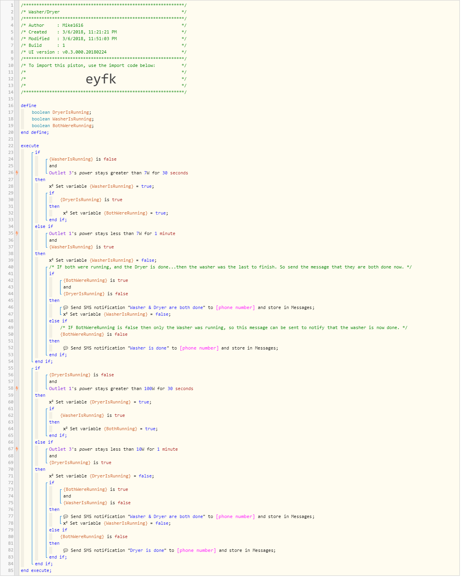Click the x² icon before Set {DryerIsRunning} = false
This screenshot has width=463, height=579.
[51, 476]
